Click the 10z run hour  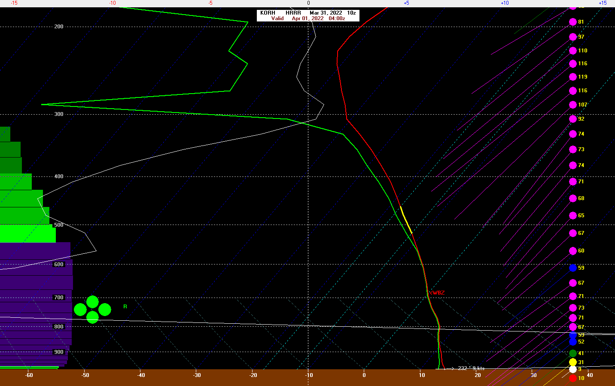[352, 13]
